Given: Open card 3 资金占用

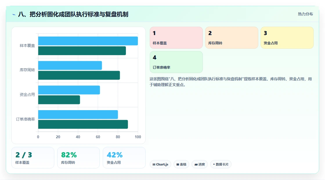Looking at the screenshot, I should point(287,38).
